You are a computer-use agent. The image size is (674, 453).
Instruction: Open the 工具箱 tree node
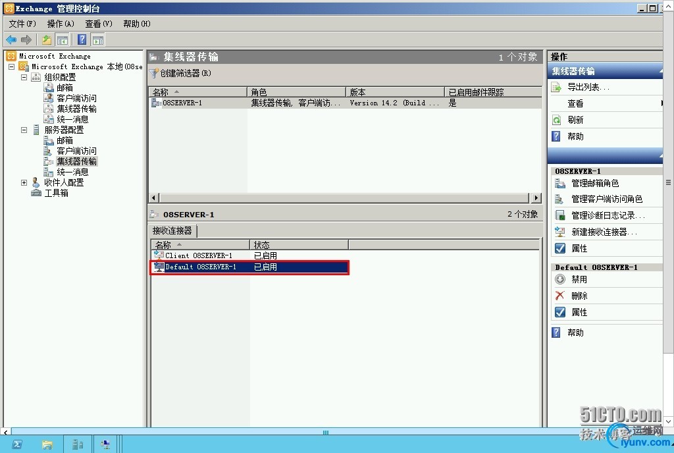click(56, 193)
